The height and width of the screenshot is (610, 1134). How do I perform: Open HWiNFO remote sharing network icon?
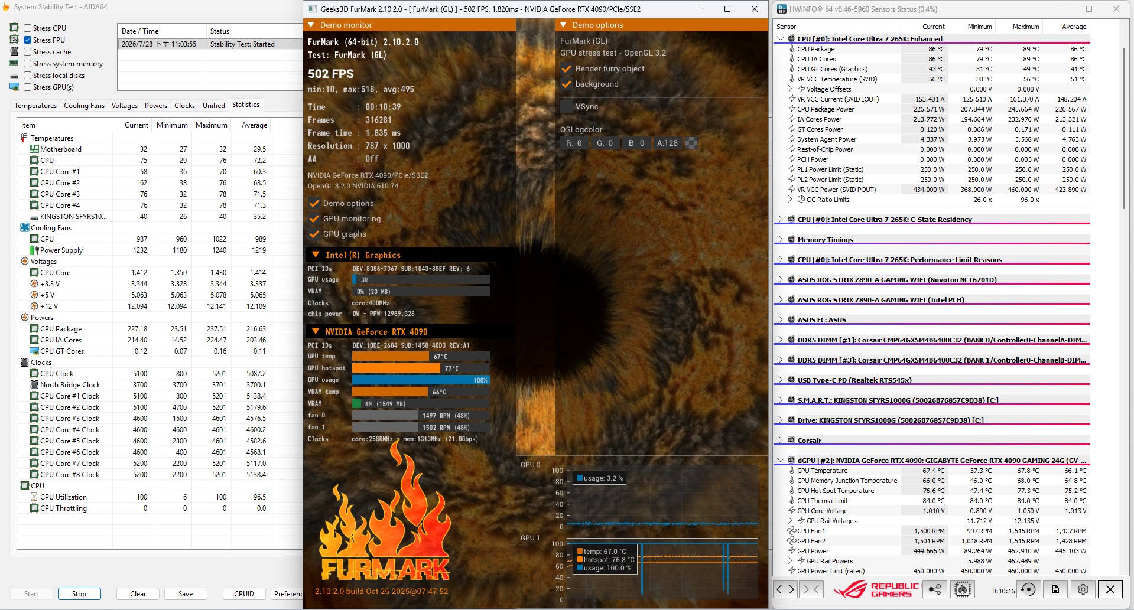pyautogui.click(x=935, y=589)
